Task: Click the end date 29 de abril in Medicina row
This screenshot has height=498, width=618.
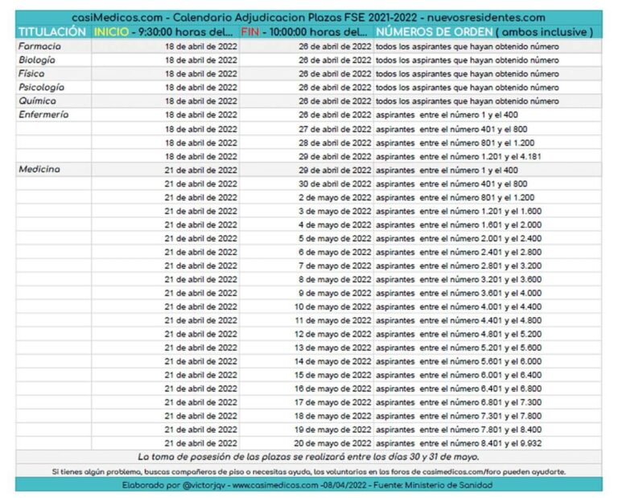Action: point(335,171)
